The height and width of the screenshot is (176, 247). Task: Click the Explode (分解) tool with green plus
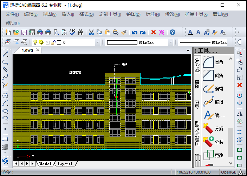(x=213, y=142)
